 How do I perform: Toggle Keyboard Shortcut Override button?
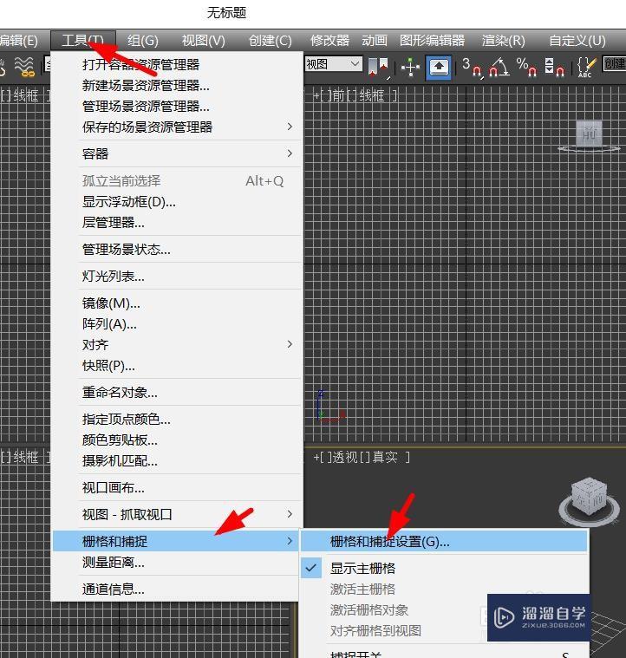click(439, 67)
